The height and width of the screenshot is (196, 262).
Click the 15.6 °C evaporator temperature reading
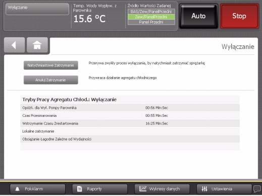click(89, 19)
